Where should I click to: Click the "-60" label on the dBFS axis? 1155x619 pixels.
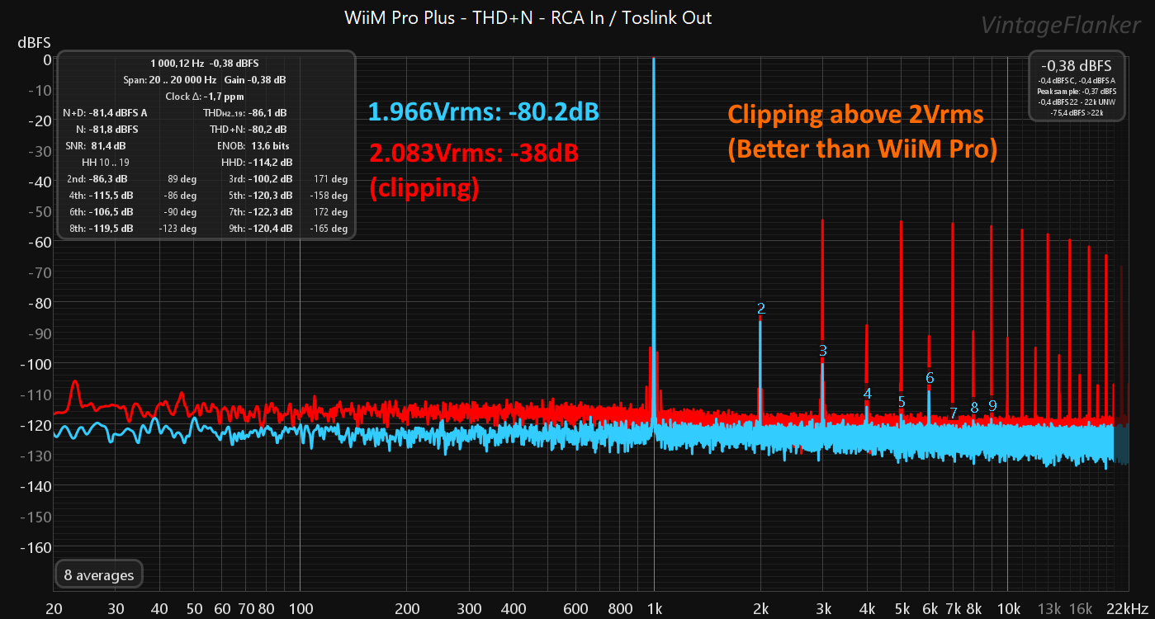[40, 242]
